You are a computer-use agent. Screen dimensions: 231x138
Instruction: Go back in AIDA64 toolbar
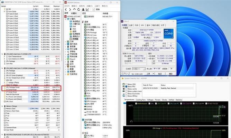click(66, 10)
